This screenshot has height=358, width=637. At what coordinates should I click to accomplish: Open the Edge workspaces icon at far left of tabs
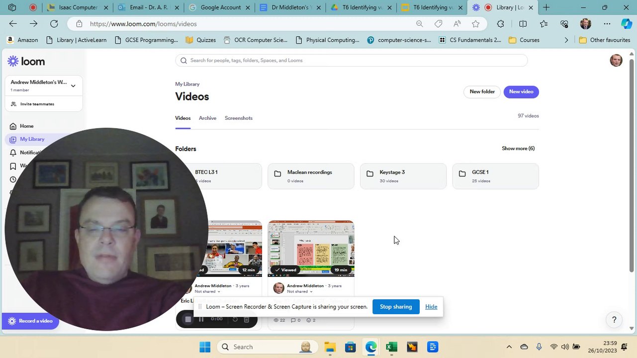pos(12,7)
